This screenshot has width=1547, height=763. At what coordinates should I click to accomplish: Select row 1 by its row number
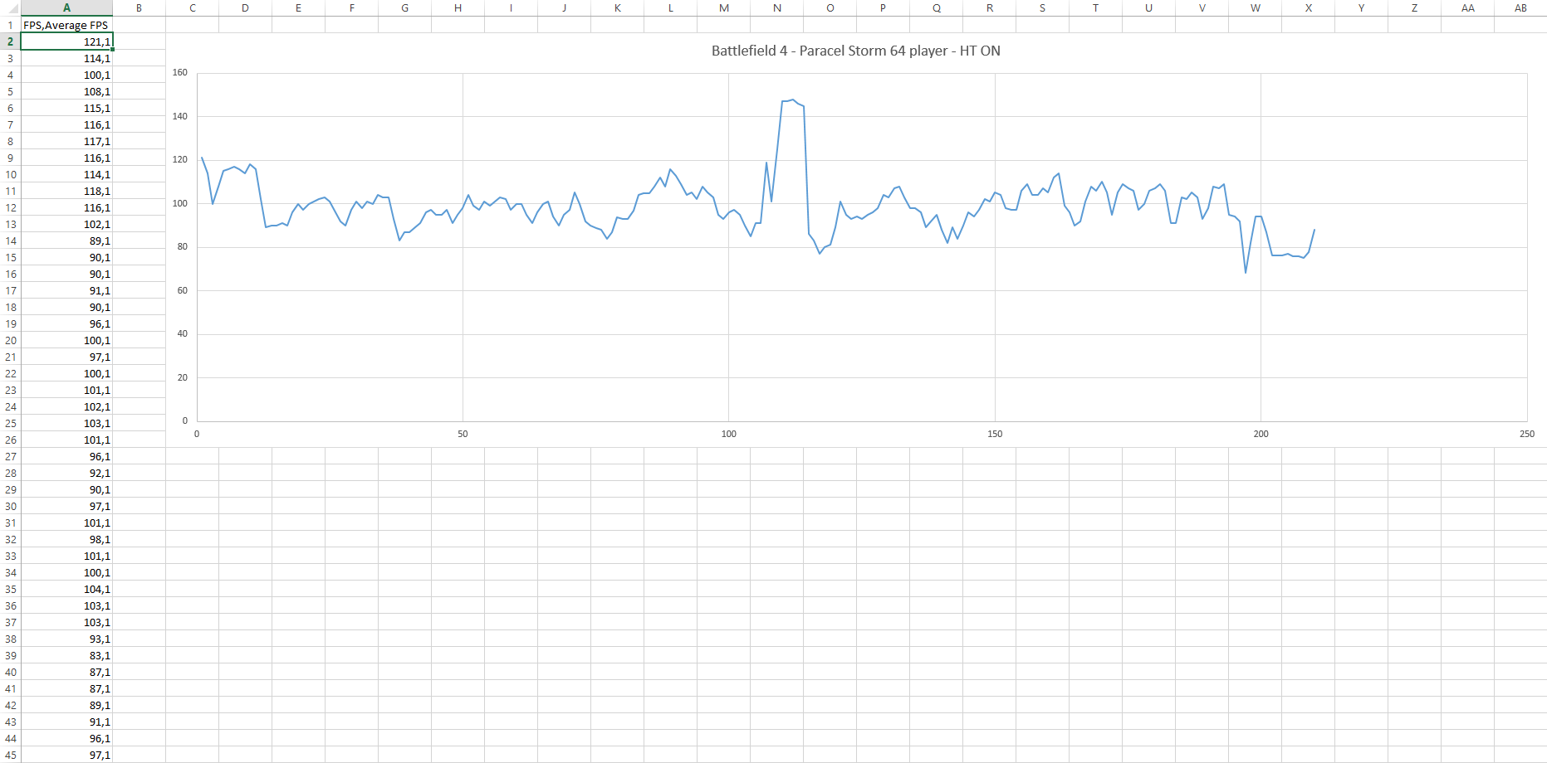click(10, 25)
